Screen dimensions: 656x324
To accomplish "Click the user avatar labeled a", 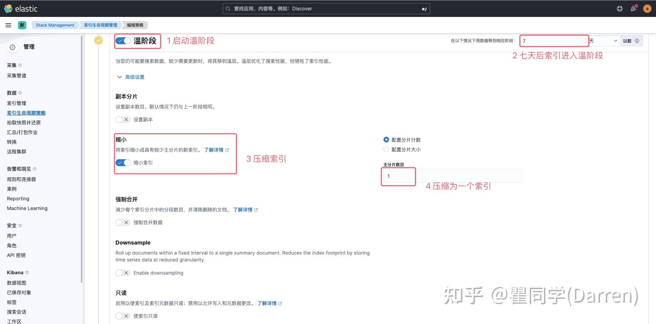I will coord(647,9).
